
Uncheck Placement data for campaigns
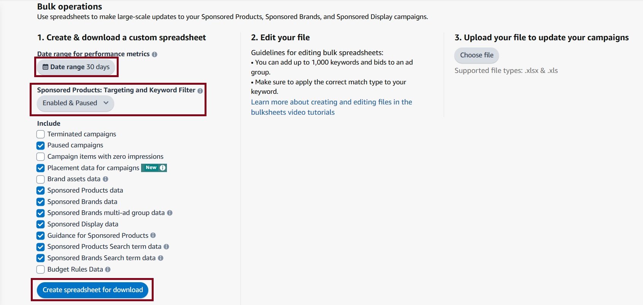click(x=40, y=168)
